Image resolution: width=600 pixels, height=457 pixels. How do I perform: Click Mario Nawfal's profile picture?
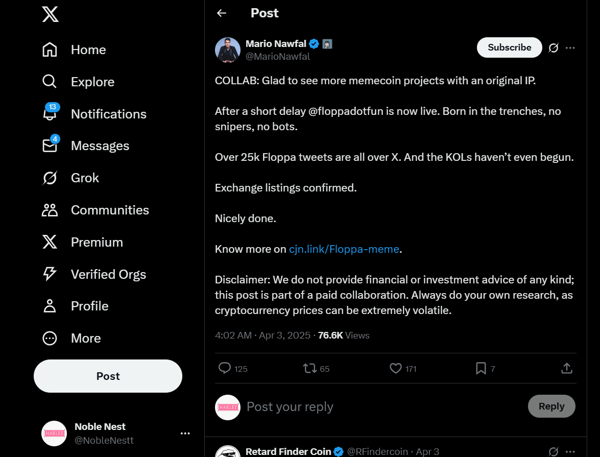[228, 50]
